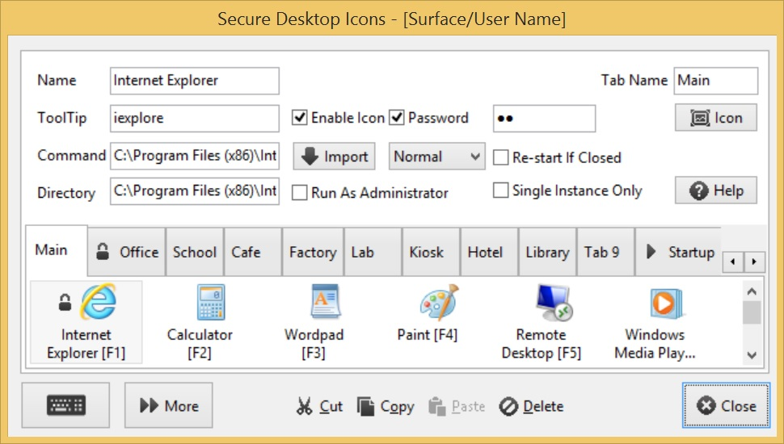
Task: Switch to the Office tab
Action: pos(128,252)
